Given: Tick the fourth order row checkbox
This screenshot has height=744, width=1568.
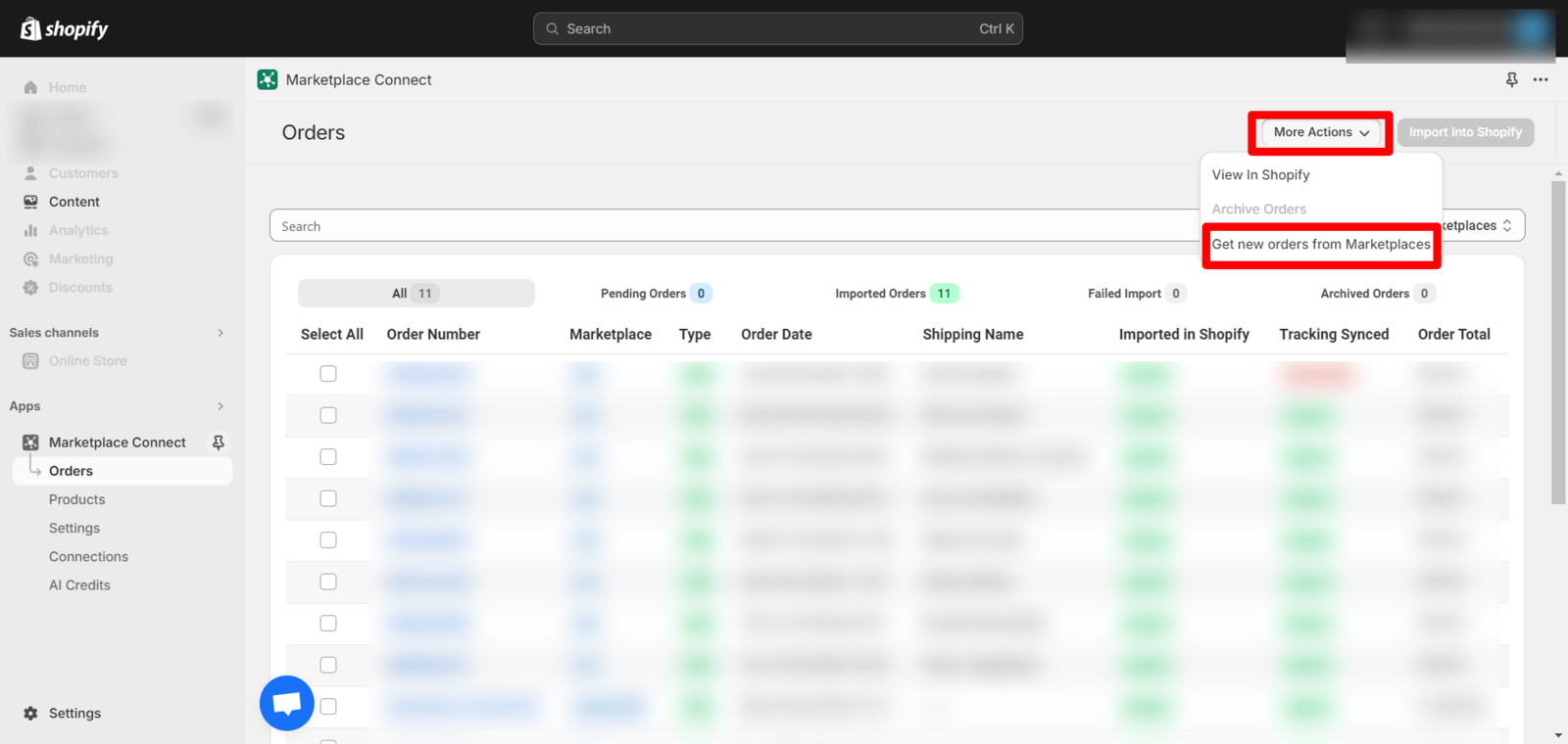Looking at the screenshot, I should pyautogui.click(x=328, y=498).
